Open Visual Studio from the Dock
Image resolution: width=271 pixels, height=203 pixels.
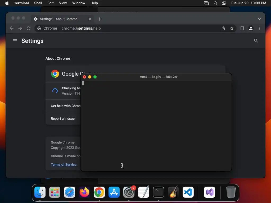tap(210, 192)
